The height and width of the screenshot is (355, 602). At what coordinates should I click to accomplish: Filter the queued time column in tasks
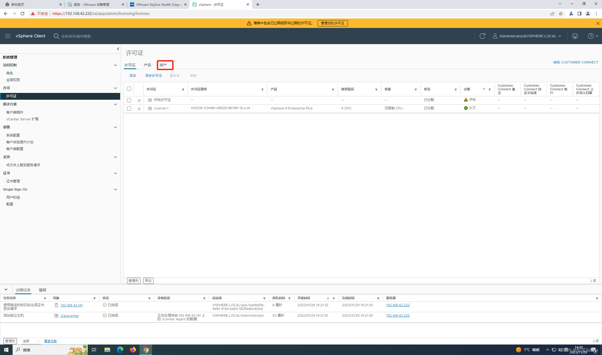coord(289,298)
